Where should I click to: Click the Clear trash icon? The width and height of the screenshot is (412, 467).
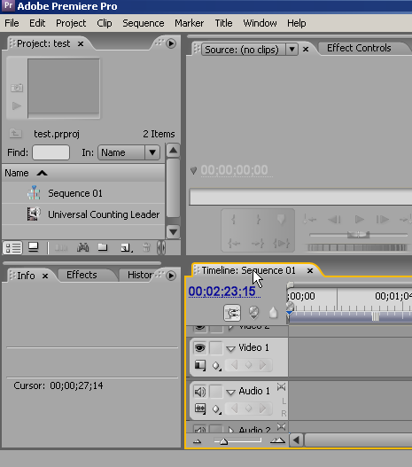click(x=146, y=247)
